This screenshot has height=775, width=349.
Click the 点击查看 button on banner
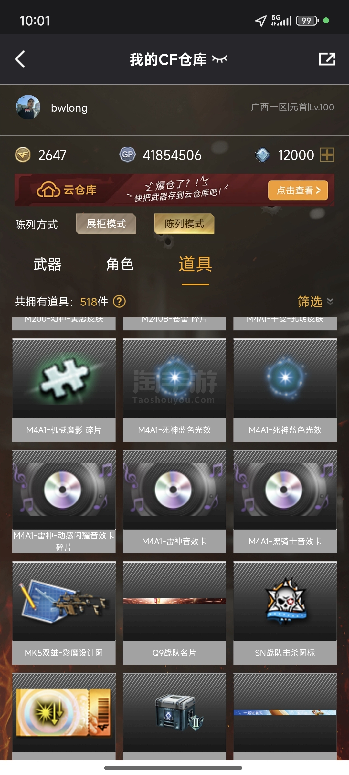click(x=298, y=190)
